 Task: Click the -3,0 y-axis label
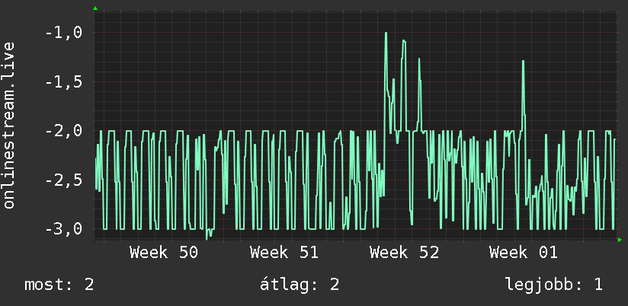(63, 229)
